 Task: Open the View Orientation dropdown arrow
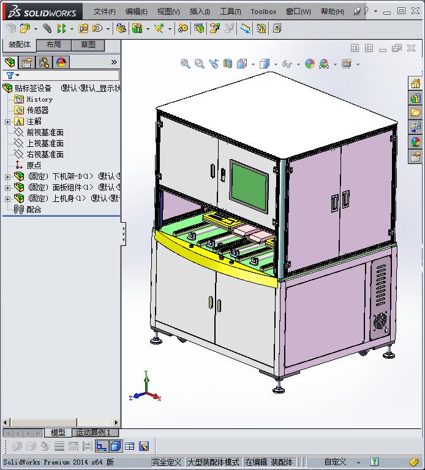[x=253, y=64]
